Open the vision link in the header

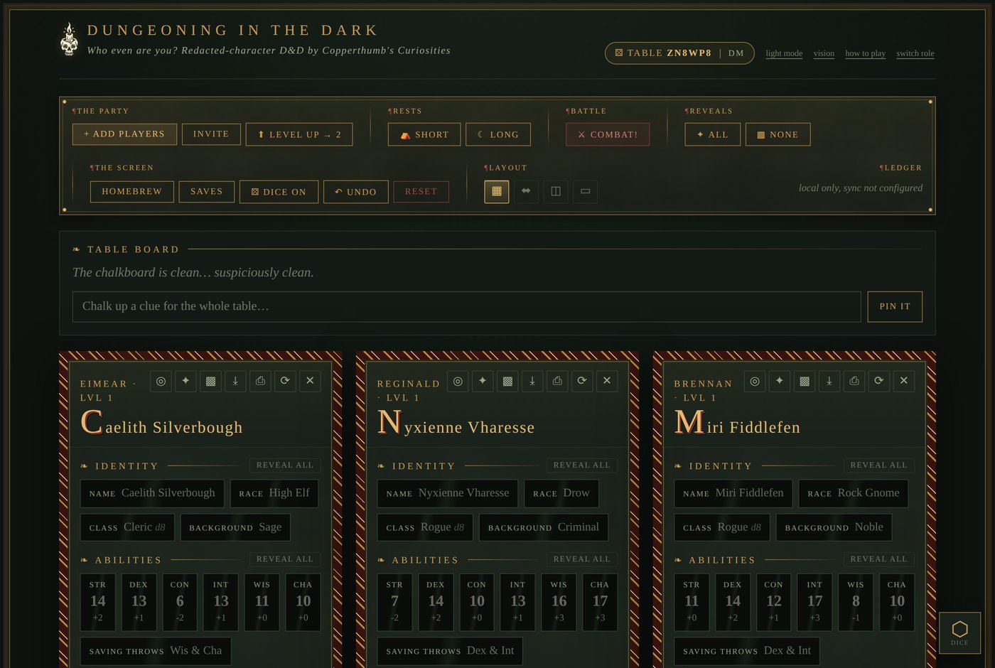pyautogui.click(x=824, y=53)
